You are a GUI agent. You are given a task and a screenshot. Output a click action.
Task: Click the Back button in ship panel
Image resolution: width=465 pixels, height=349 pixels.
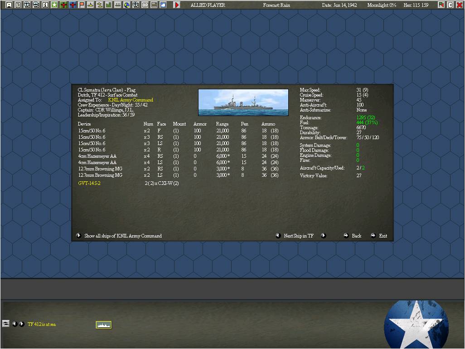coord(352,236)
